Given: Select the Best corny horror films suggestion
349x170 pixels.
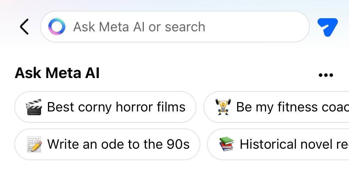Looking at the screenshot, I should 105,107.
